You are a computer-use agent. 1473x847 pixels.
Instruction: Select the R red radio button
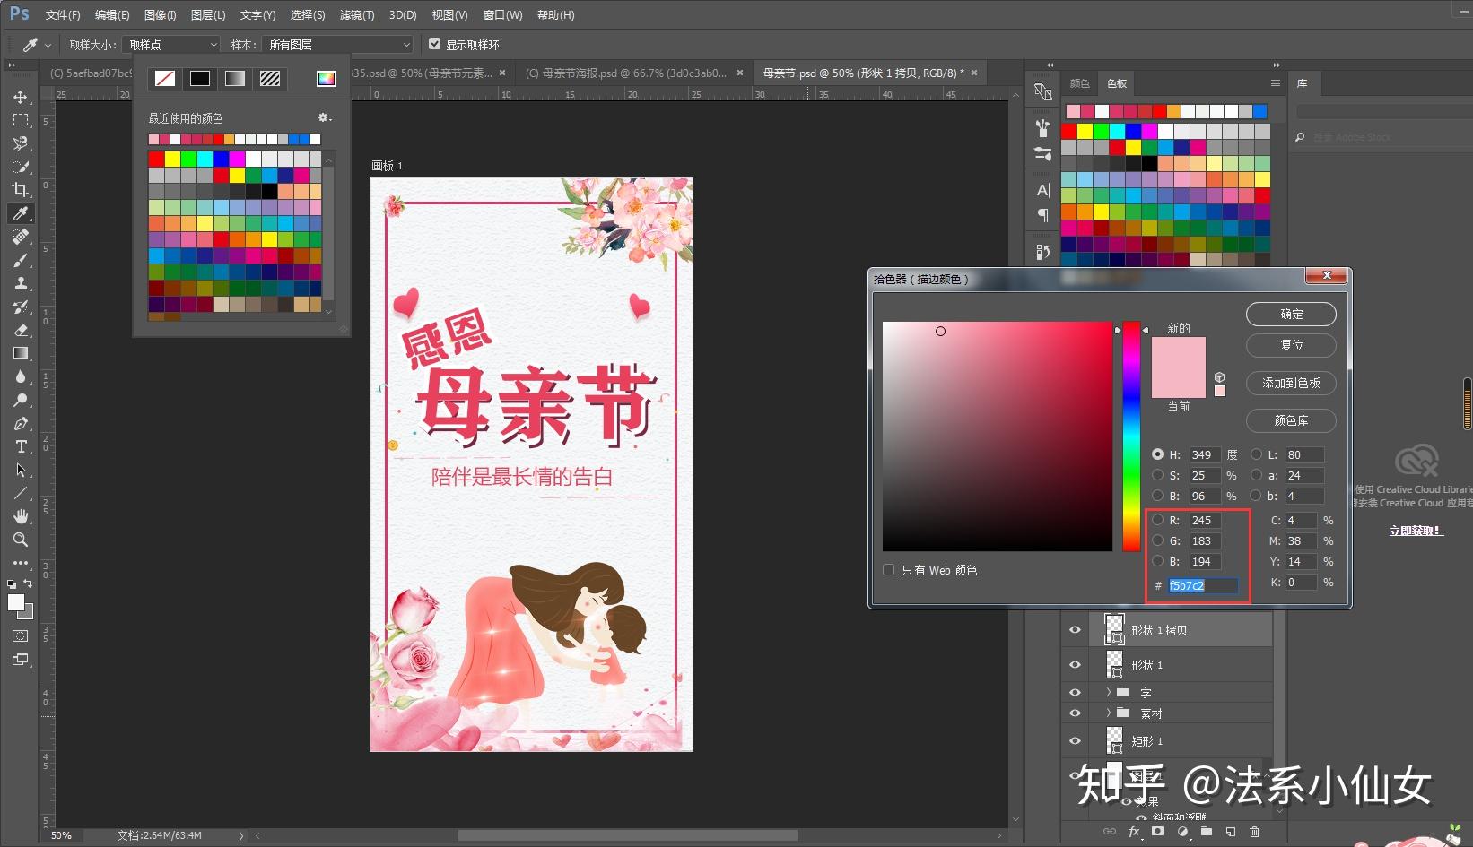[1158, 520]
